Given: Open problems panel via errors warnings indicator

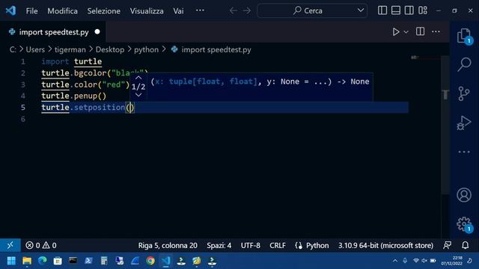Looking at the screenshot, I should click(41, 245).
